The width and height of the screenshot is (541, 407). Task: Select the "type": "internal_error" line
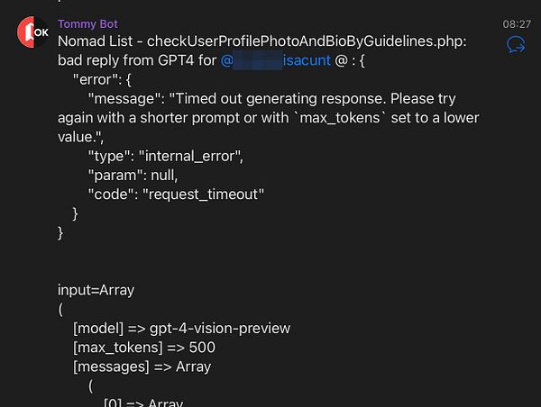[x=166, y=157]
